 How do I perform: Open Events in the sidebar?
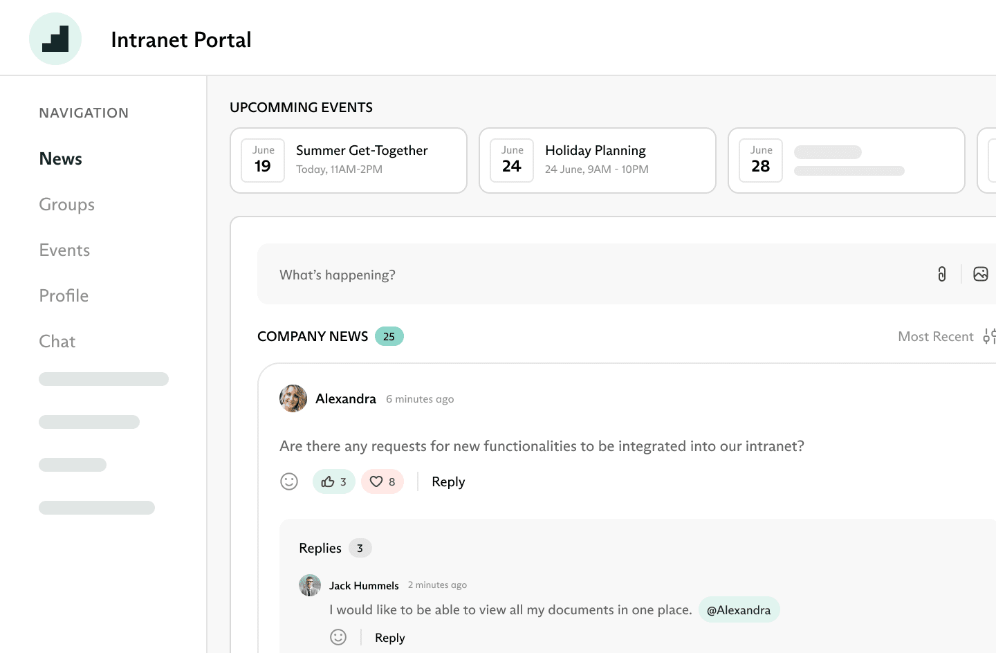(64, 250)
